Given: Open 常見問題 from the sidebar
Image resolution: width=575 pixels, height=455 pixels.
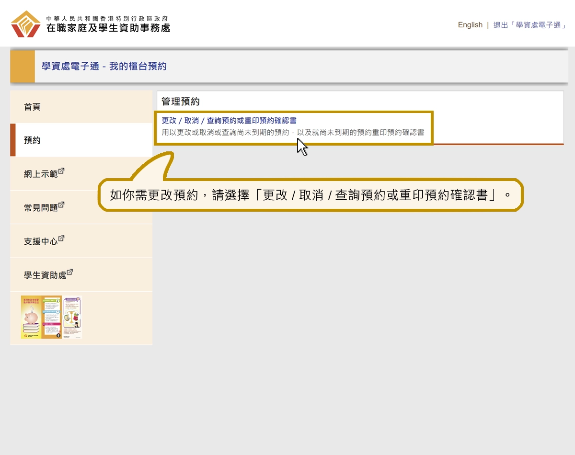Looking at the screenshot, I should 41,207.
